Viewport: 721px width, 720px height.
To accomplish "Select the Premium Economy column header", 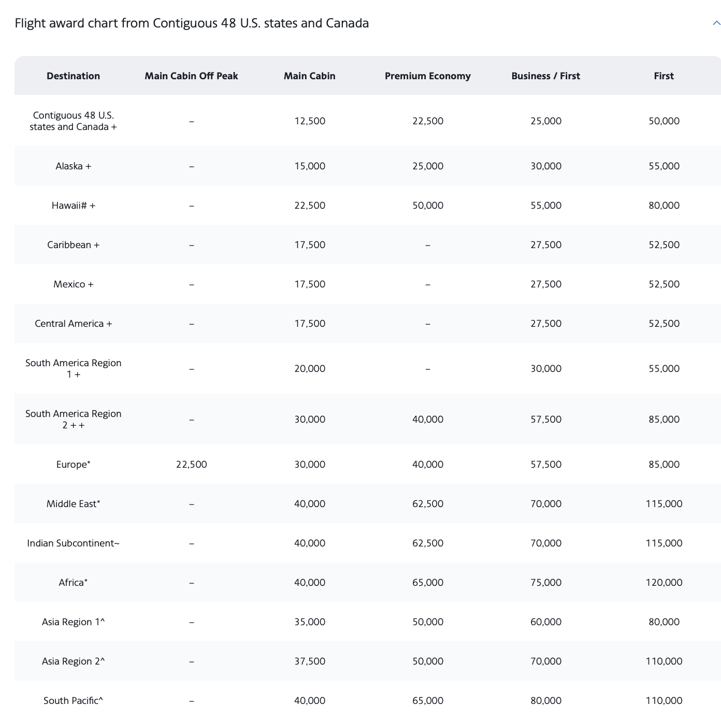I will click(427, 76).
